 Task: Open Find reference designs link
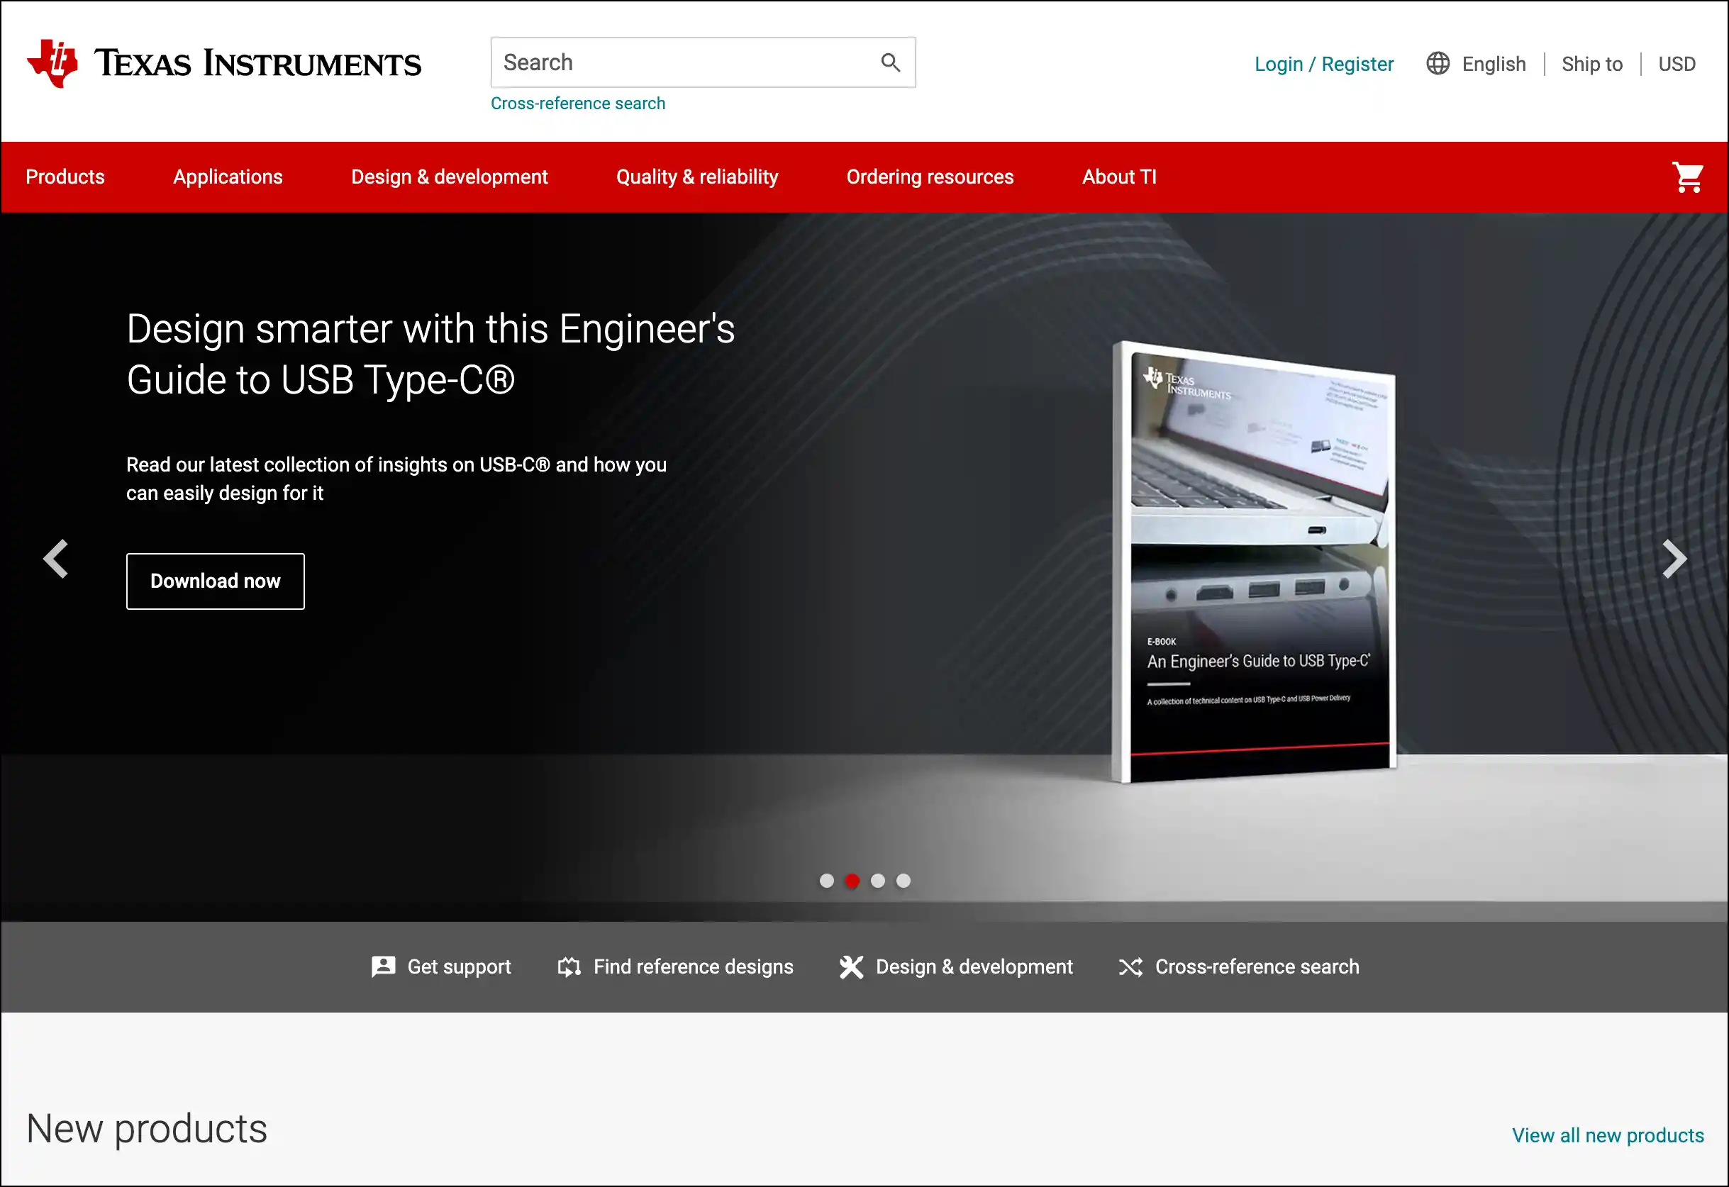[x=694, y=967]
